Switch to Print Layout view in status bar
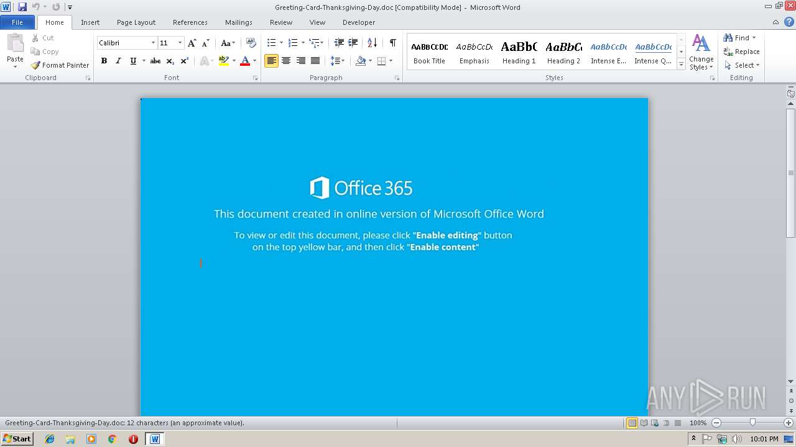The height and width of the screenshot is (447, 796). [632, 423]
